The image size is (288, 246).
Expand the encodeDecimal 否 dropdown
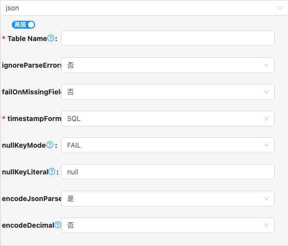click(x=168, y=225)
